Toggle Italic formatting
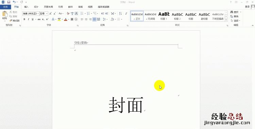Screen dimensions: 255x129 point(28,19)
